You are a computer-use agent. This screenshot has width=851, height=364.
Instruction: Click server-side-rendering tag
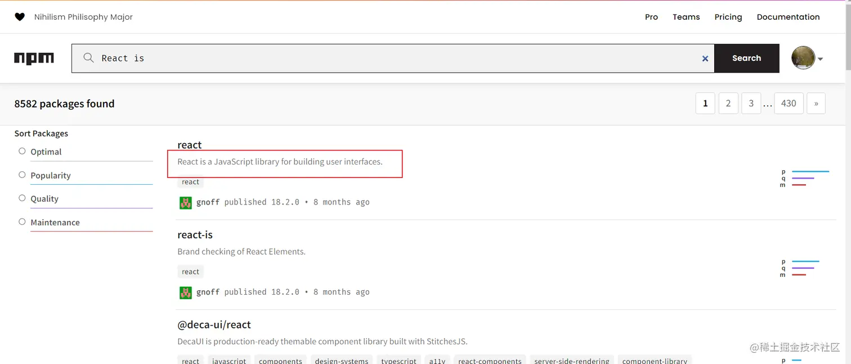[572, 361]
